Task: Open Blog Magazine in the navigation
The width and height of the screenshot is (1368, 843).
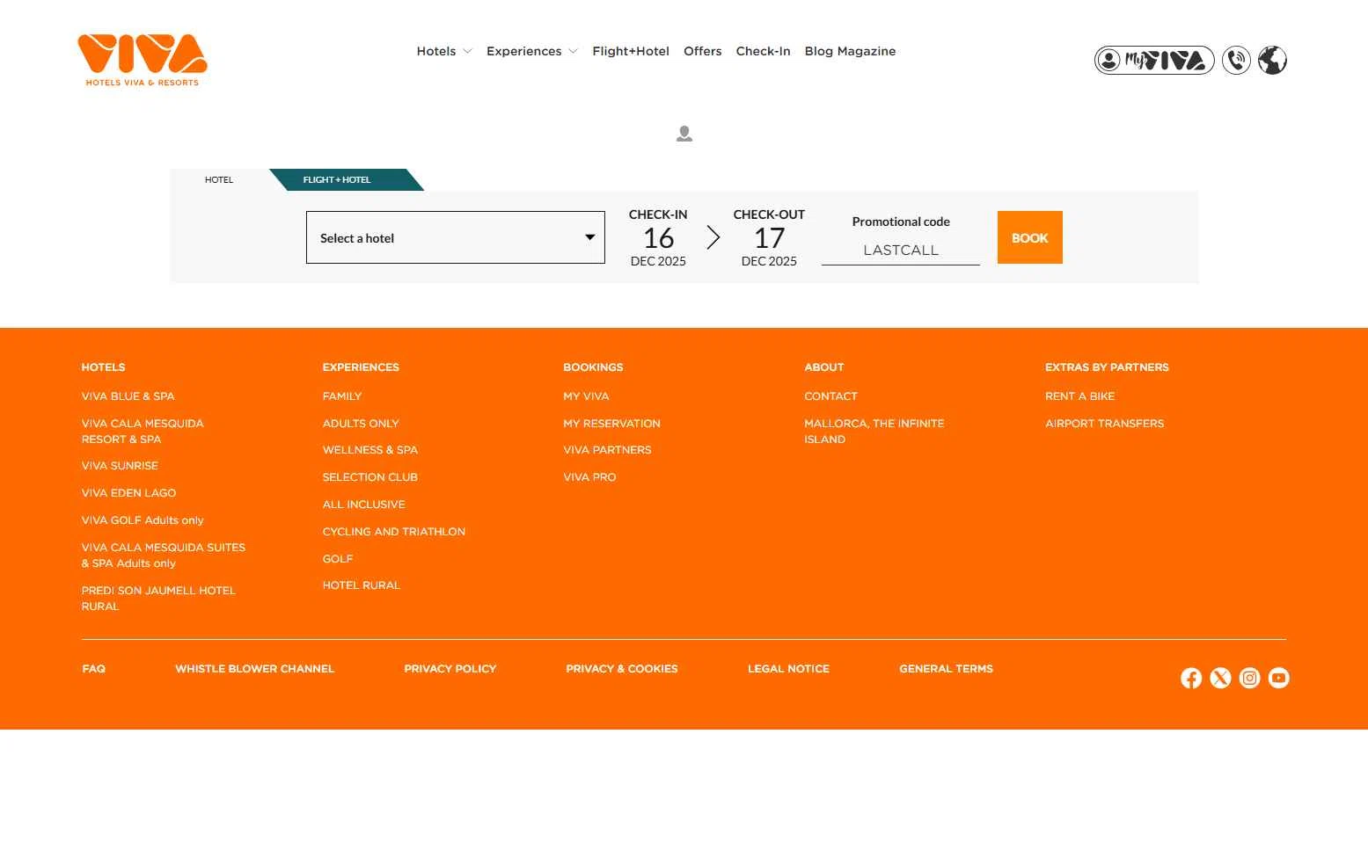Action: click(x=850, y=51)
